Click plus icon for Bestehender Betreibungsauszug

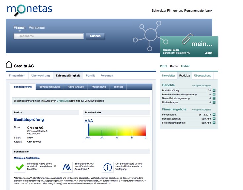[x=214, y=94]
